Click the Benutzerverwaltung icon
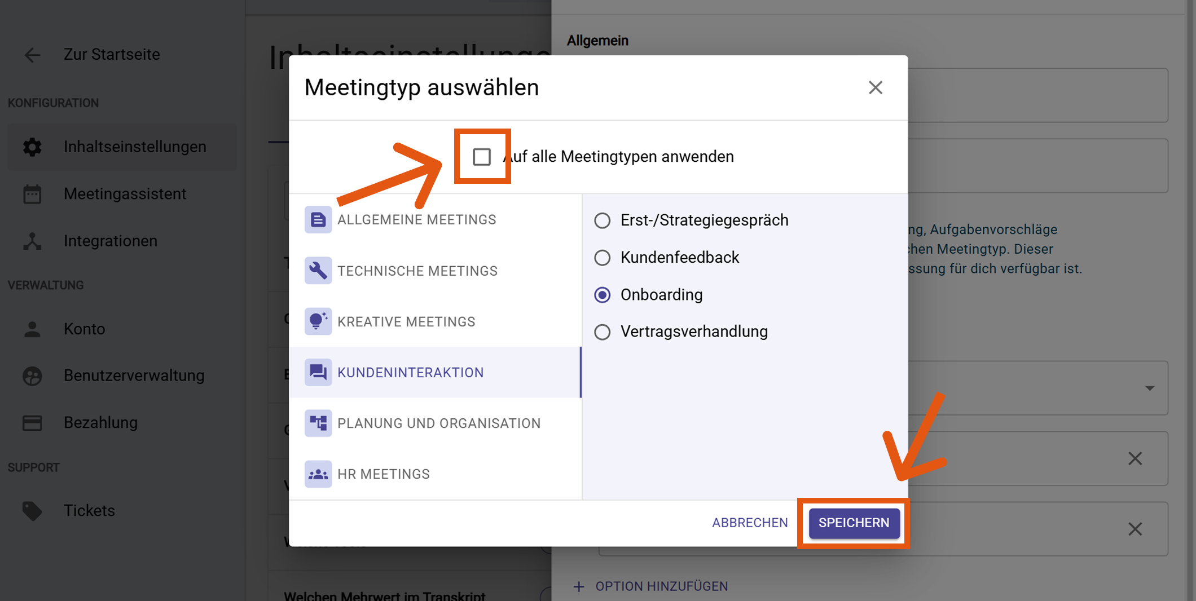 pos(32,375)
